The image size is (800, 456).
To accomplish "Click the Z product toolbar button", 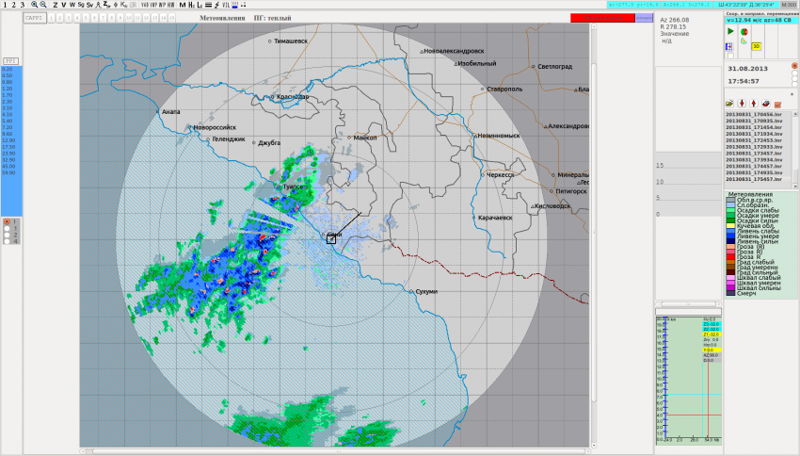I will [55, 5].
